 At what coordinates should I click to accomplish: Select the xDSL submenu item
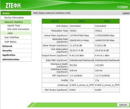tap(16, 33)
